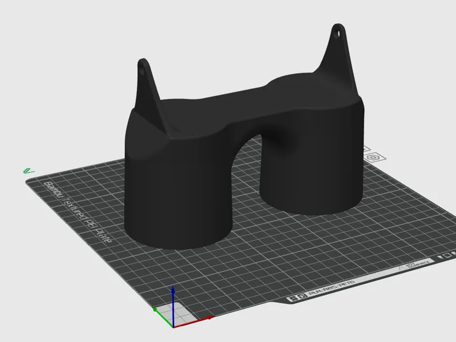
Task: Click the green plate name edit icon
Action: (x=28, y=171)
